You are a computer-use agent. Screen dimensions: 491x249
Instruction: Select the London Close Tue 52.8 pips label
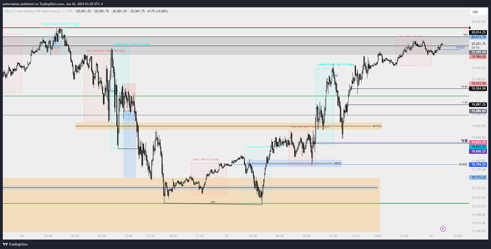click(x=336, y=65)
